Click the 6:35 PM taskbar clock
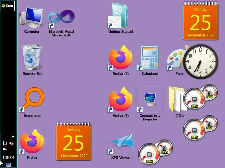 pos(8,158)
